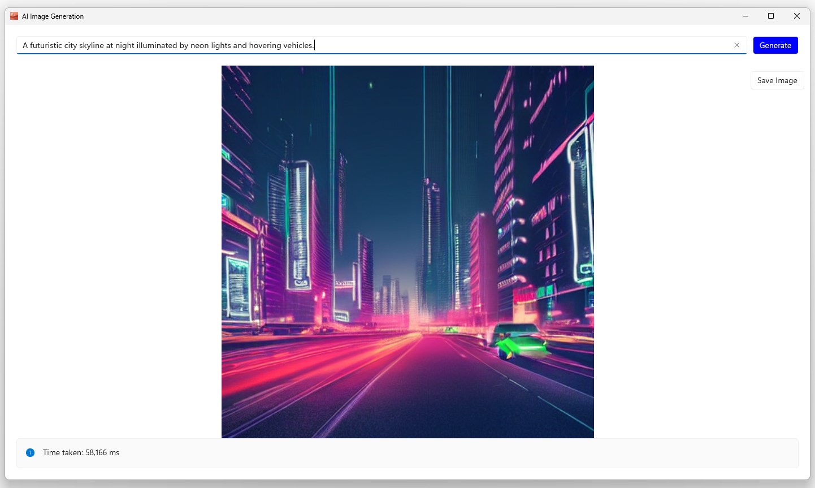815x488 pixels.
Task: Clear the prompt using the × icon
Action: pos(737,45)
